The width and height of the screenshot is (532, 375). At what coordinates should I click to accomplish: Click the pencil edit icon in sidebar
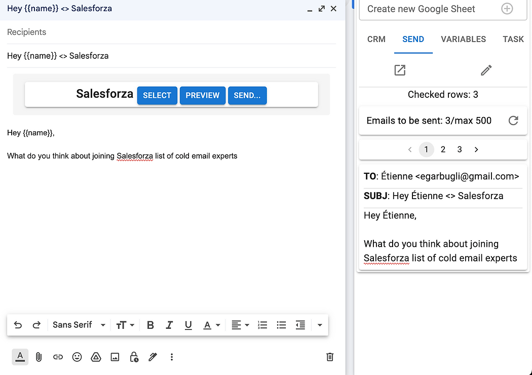tap(486, 70)
